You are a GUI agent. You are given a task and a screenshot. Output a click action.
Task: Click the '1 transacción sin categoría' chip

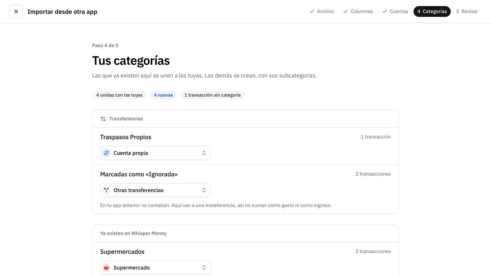[212, 95]
